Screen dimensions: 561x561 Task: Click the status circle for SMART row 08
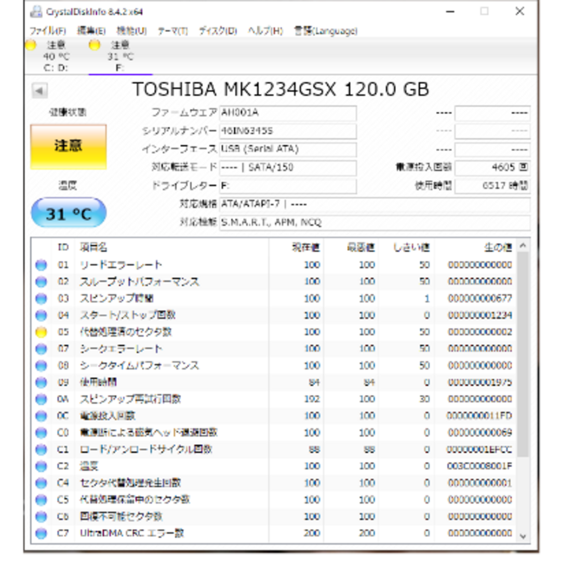click(41, 365)
